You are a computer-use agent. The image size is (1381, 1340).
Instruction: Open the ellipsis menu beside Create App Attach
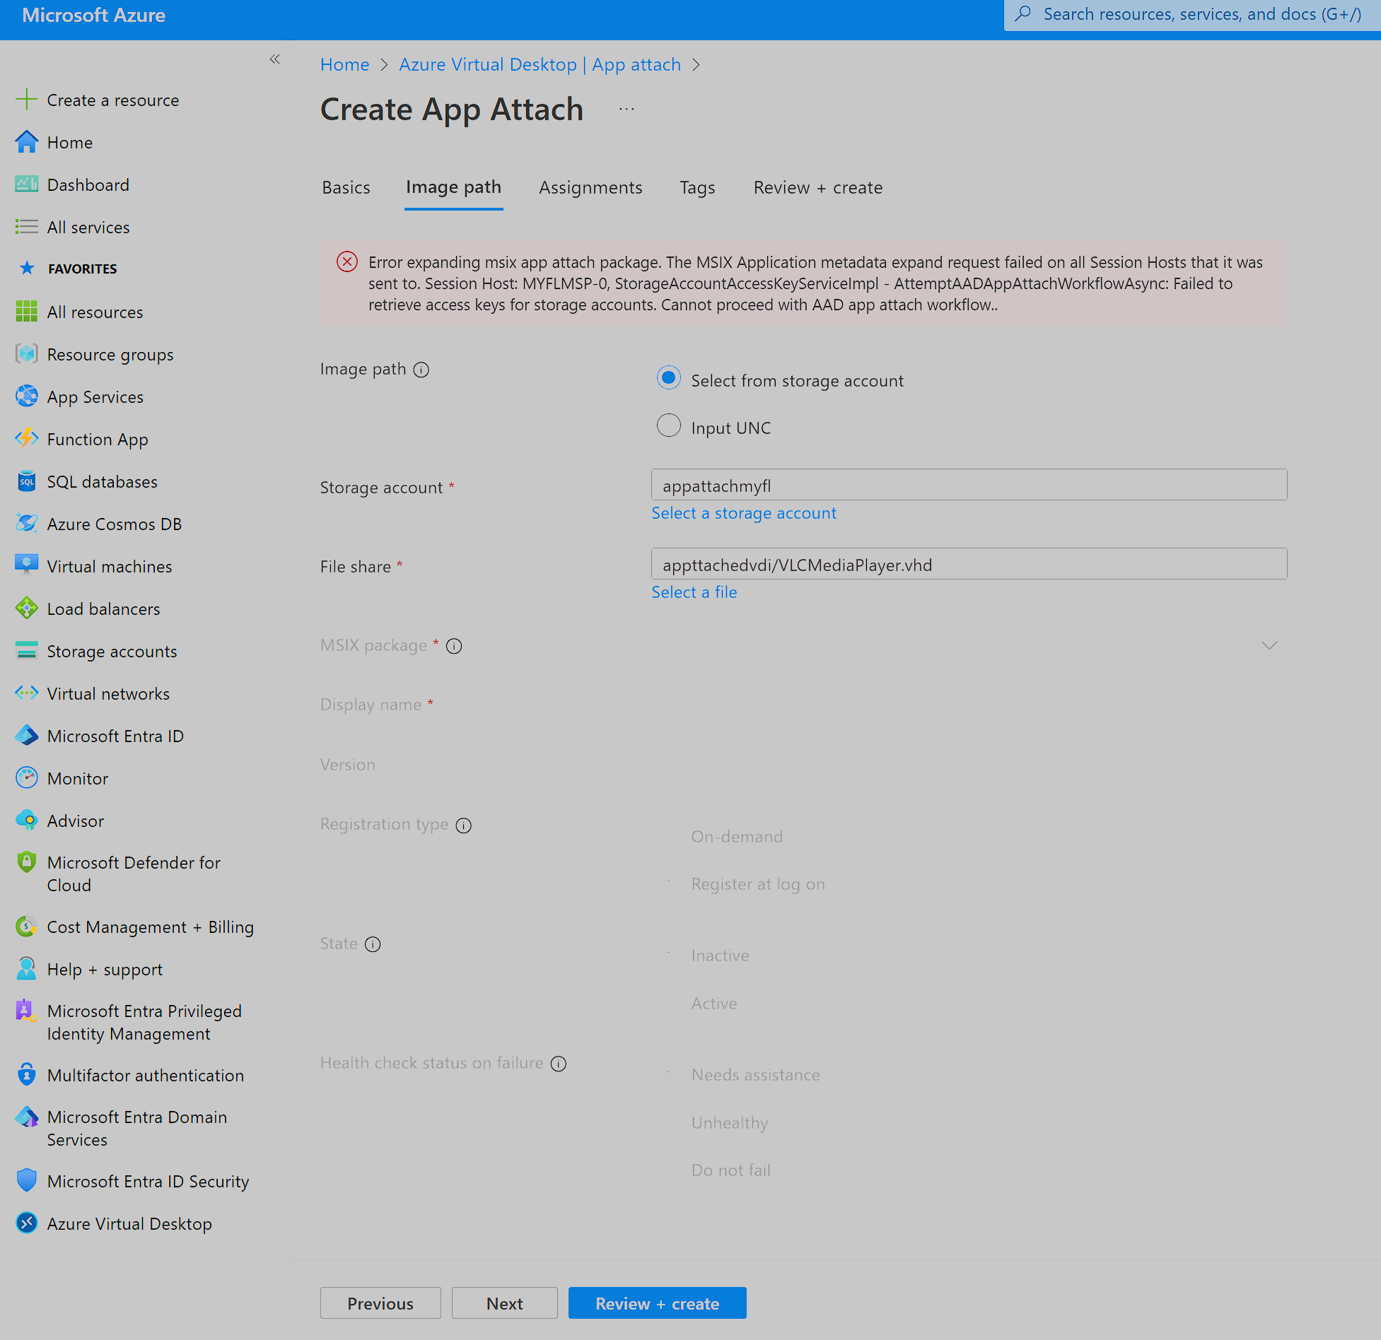click(626, 110)
